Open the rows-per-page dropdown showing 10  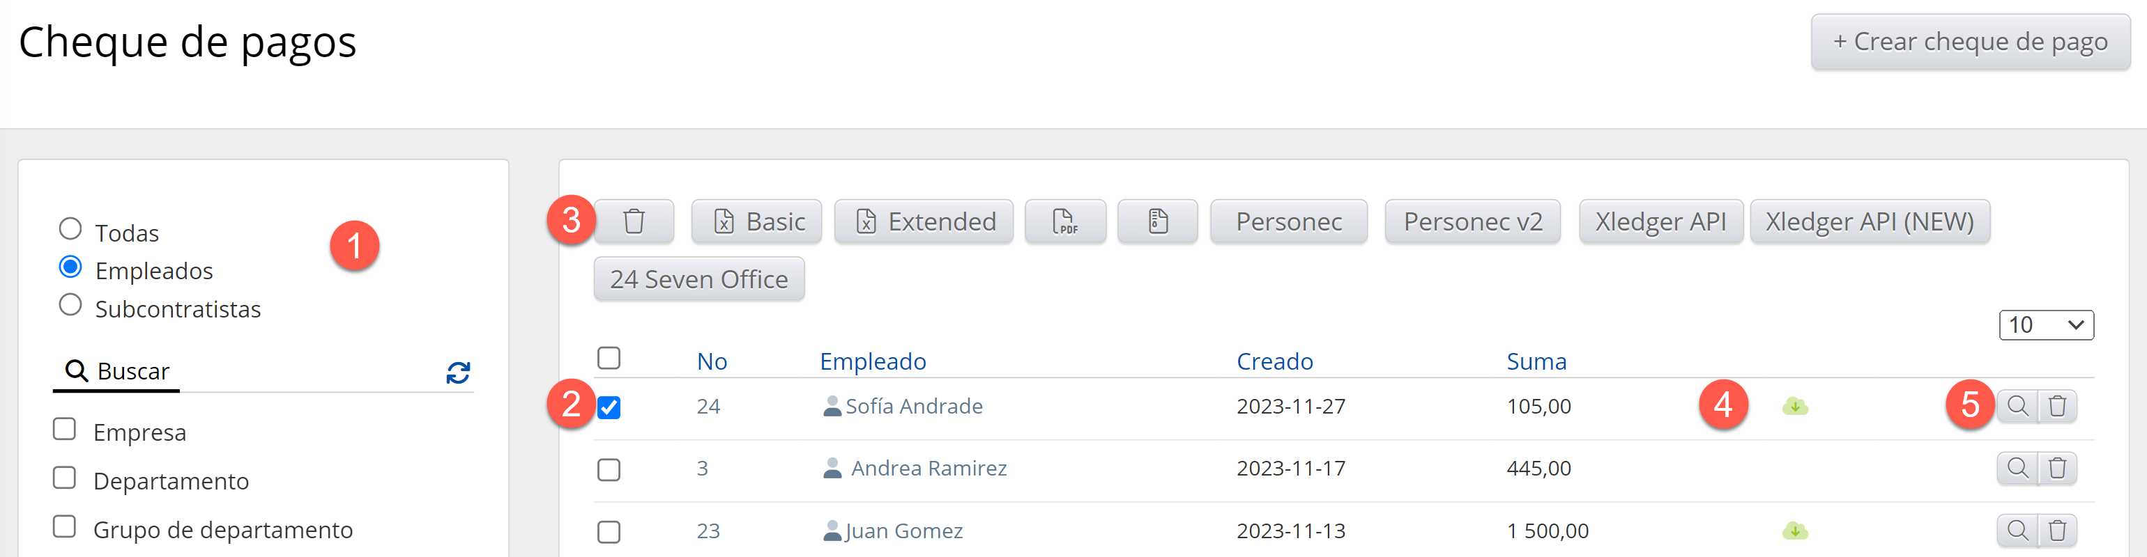tap(2046, 324)
